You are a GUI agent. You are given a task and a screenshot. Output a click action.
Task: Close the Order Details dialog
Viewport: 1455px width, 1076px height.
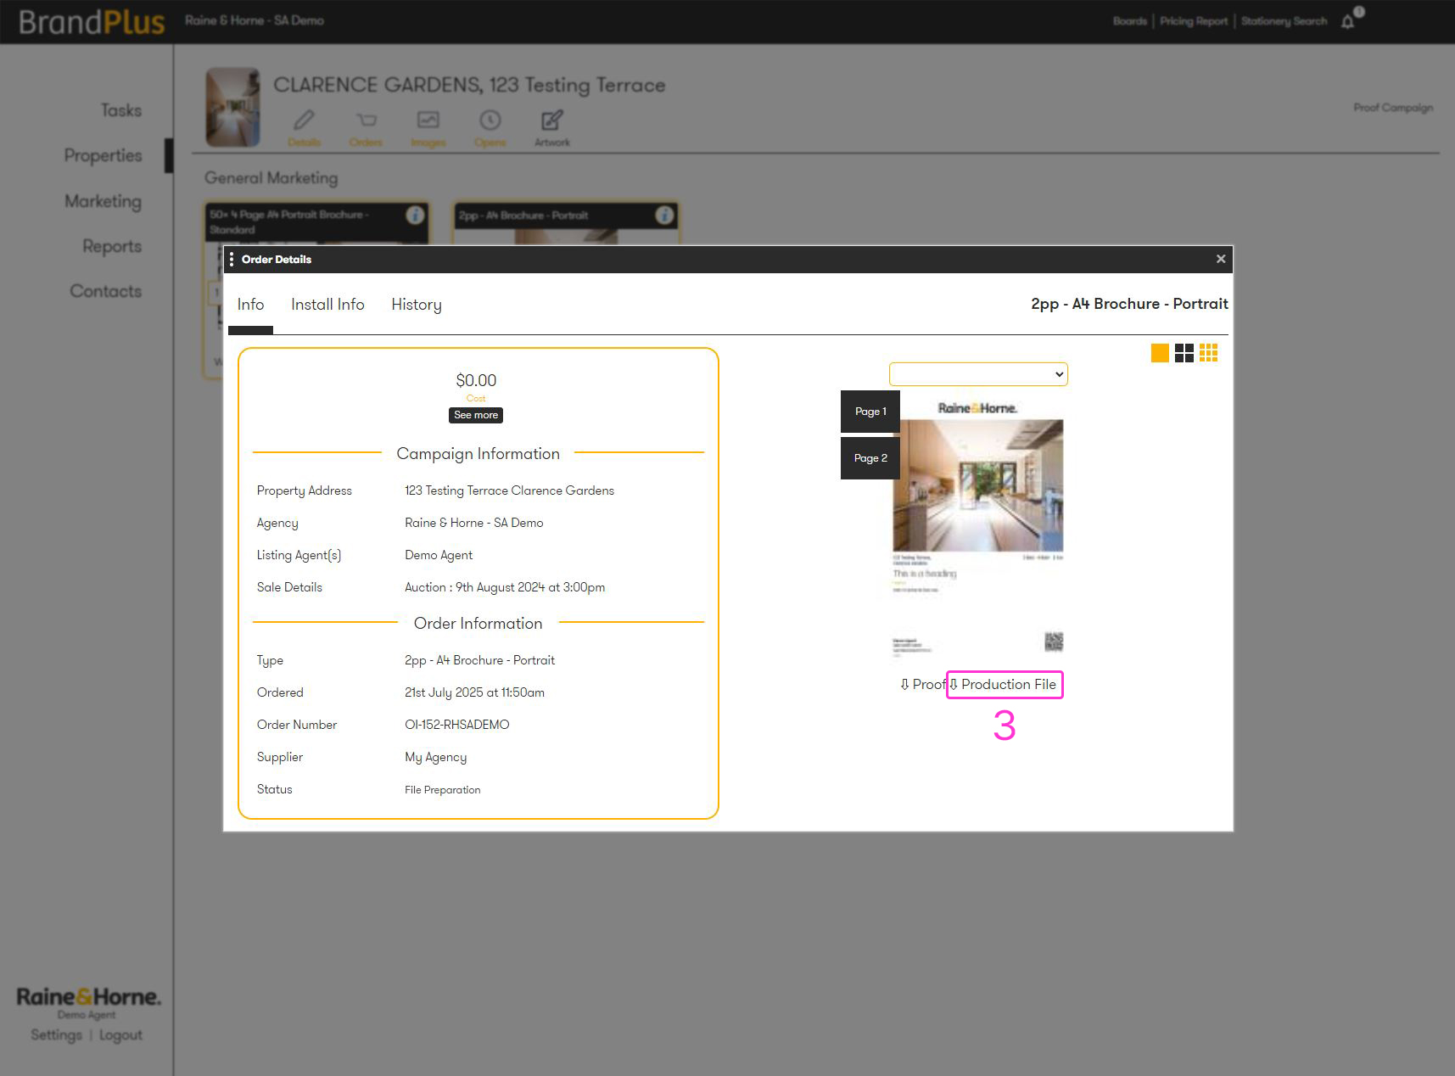click(1221, 259)
